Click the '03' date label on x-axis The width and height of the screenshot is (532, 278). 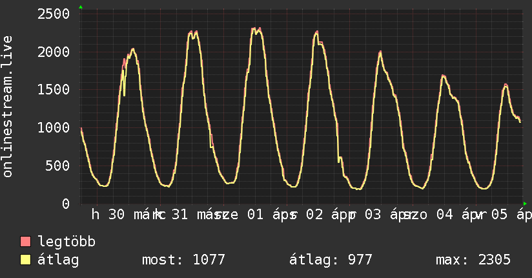click(x=373, y=215)
